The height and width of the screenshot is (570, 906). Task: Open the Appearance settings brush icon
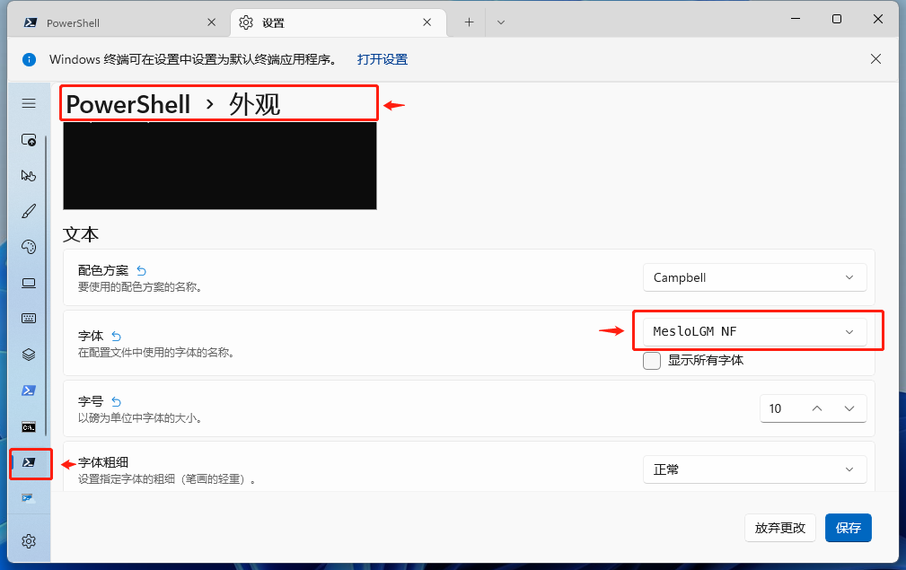click(29, 211)
